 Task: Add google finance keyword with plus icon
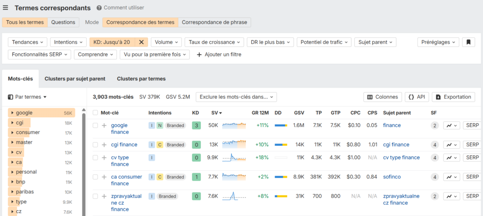[104, 125]
